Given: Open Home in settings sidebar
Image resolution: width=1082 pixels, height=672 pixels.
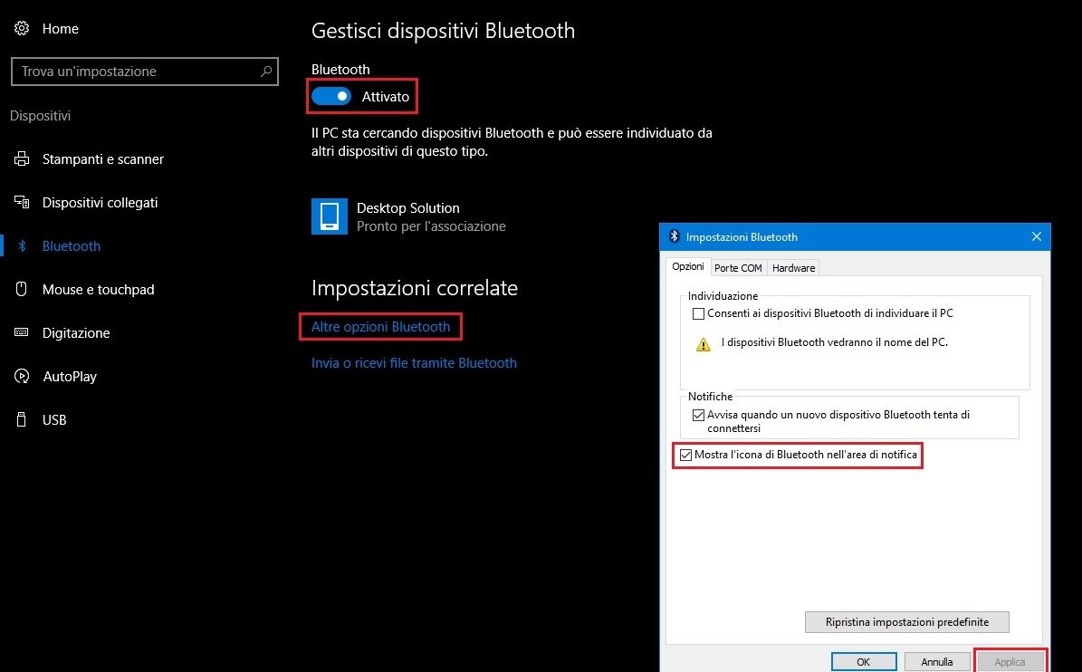Looking at the screenshot, I should point(60,28).
